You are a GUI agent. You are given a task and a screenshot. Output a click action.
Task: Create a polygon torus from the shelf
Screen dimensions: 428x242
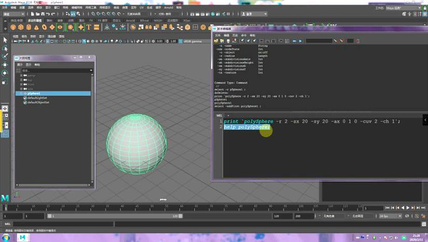[44, 27]
